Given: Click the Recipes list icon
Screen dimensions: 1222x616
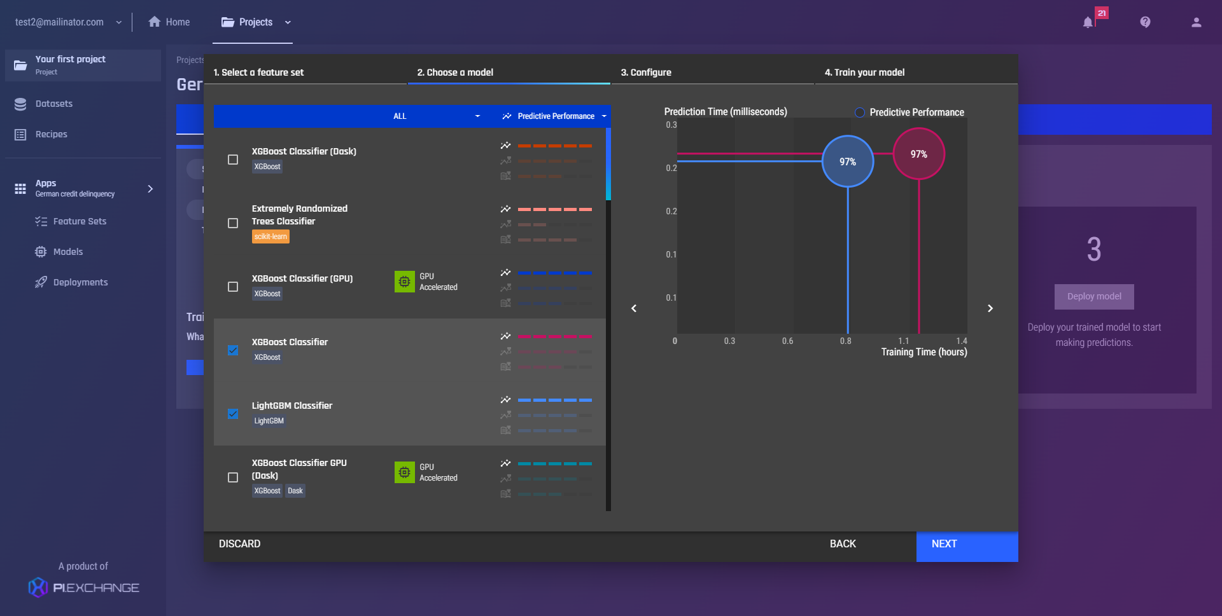Looking at the screenshot, I should (20, 134).
